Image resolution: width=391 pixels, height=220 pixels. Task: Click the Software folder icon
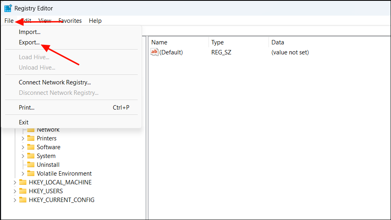tap(31, 147)
